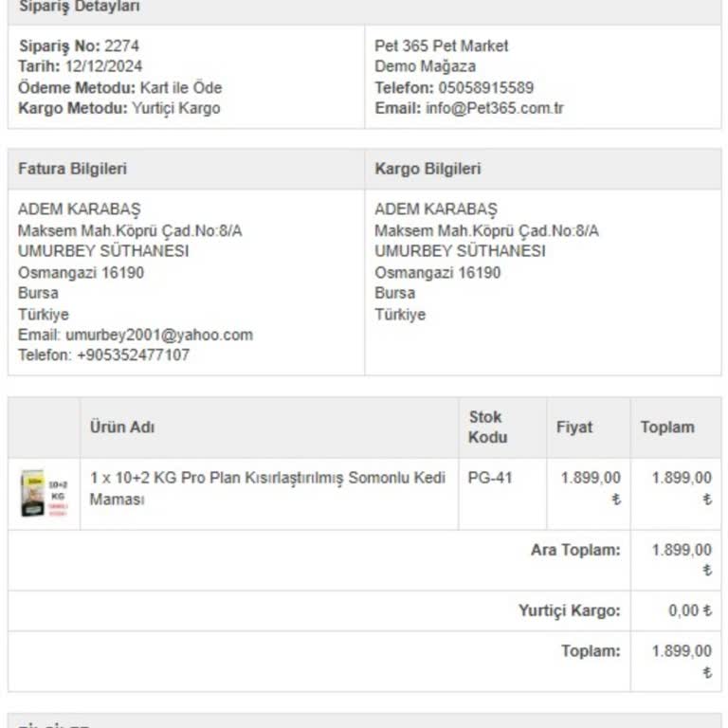Select the PG-41 stock code cell
Screen dimensions: 728x728
490,478
